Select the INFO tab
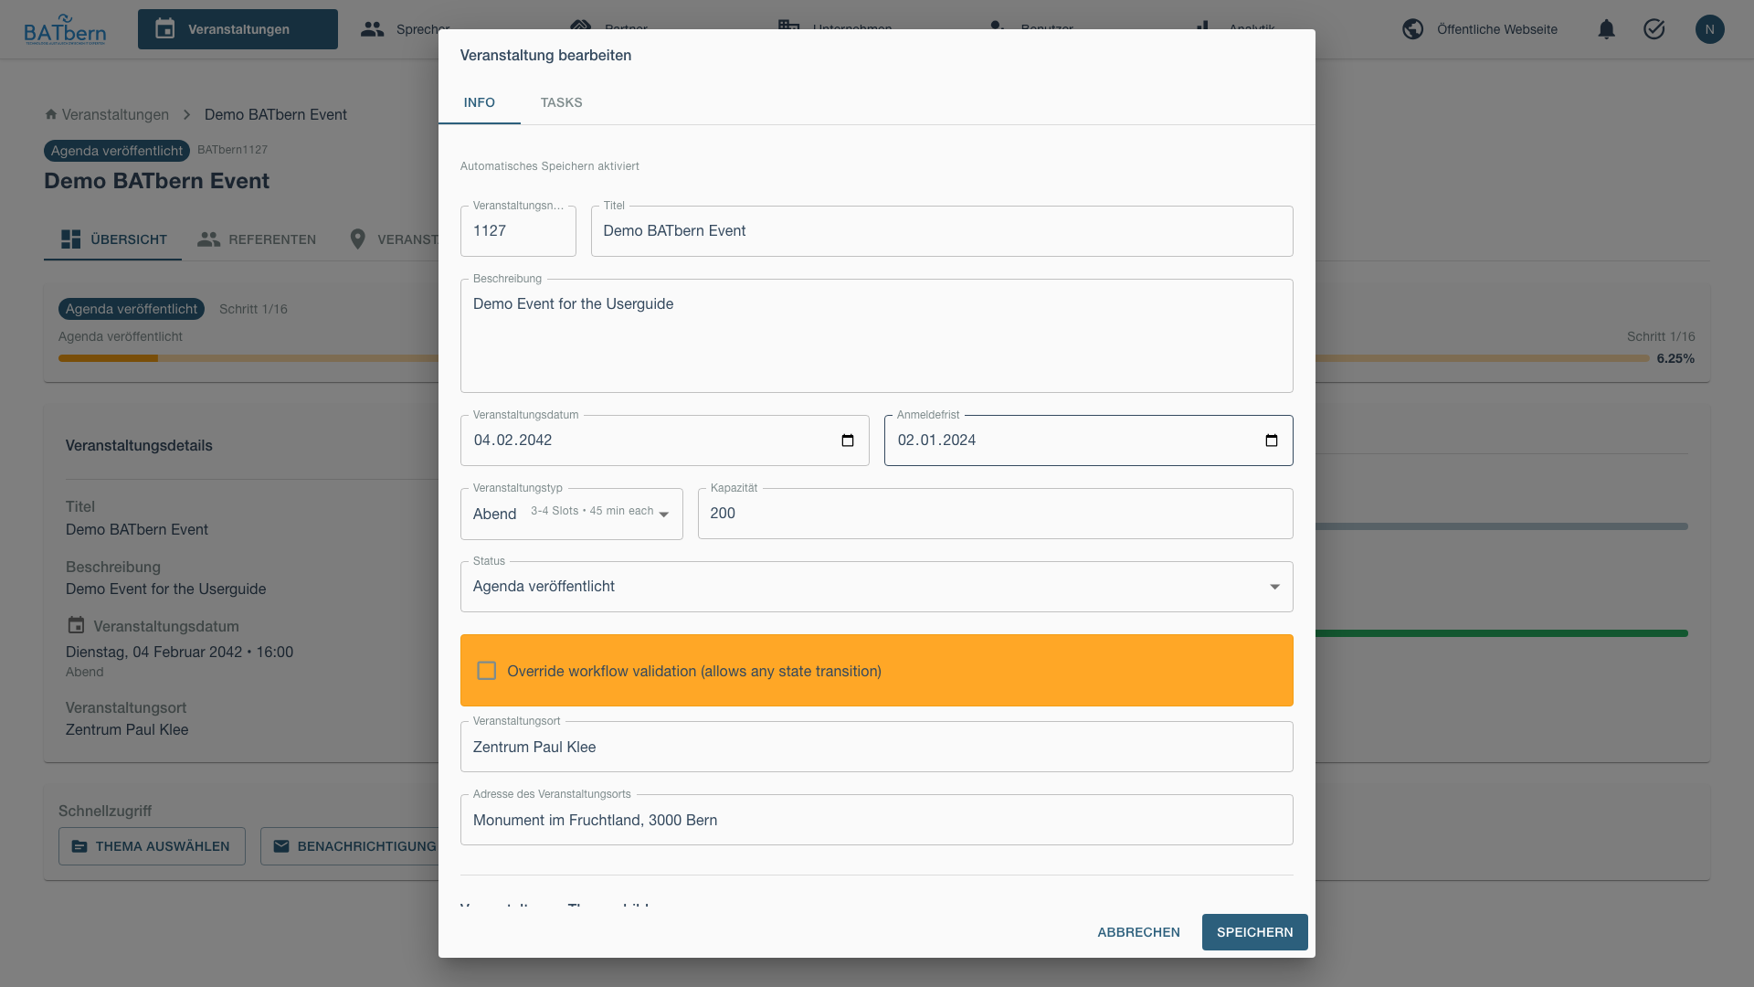The image size is (1754, 987). (x=480, y=102)
